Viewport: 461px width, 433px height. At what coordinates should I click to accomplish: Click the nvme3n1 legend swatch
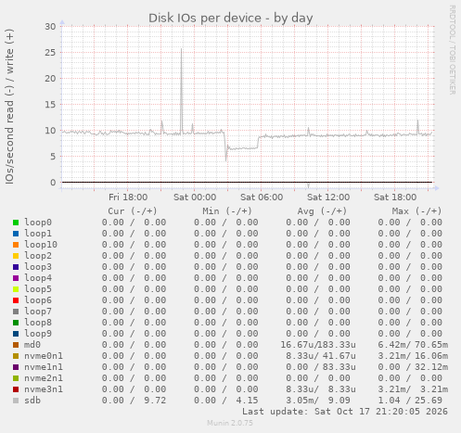point(16,389)
